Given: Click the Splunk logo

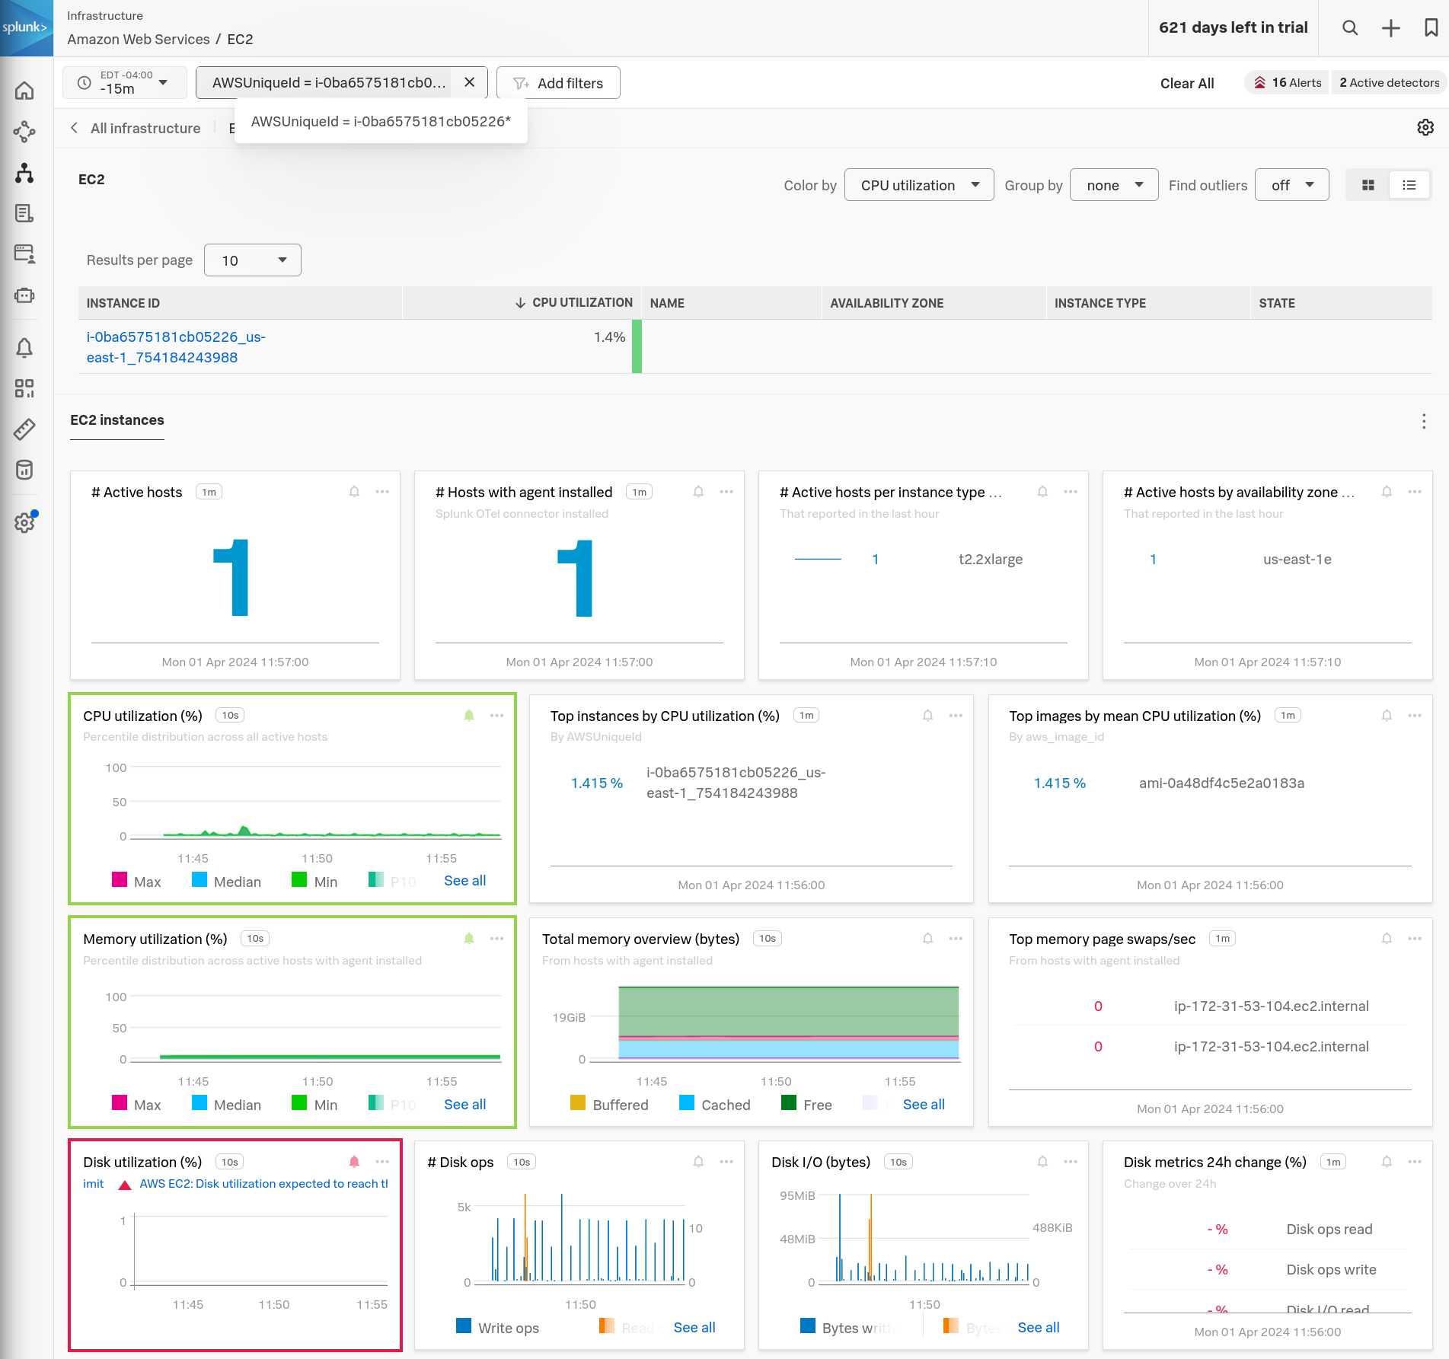Looking at the screenshot, I should (x=26, y=27).
